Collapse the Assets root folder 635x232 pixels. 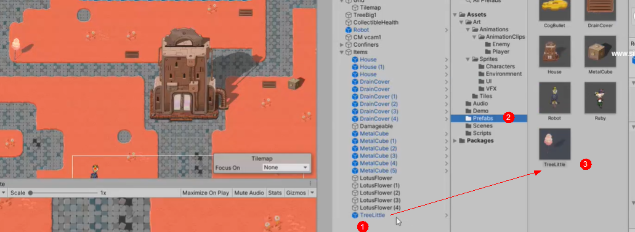tap(455, 15)
